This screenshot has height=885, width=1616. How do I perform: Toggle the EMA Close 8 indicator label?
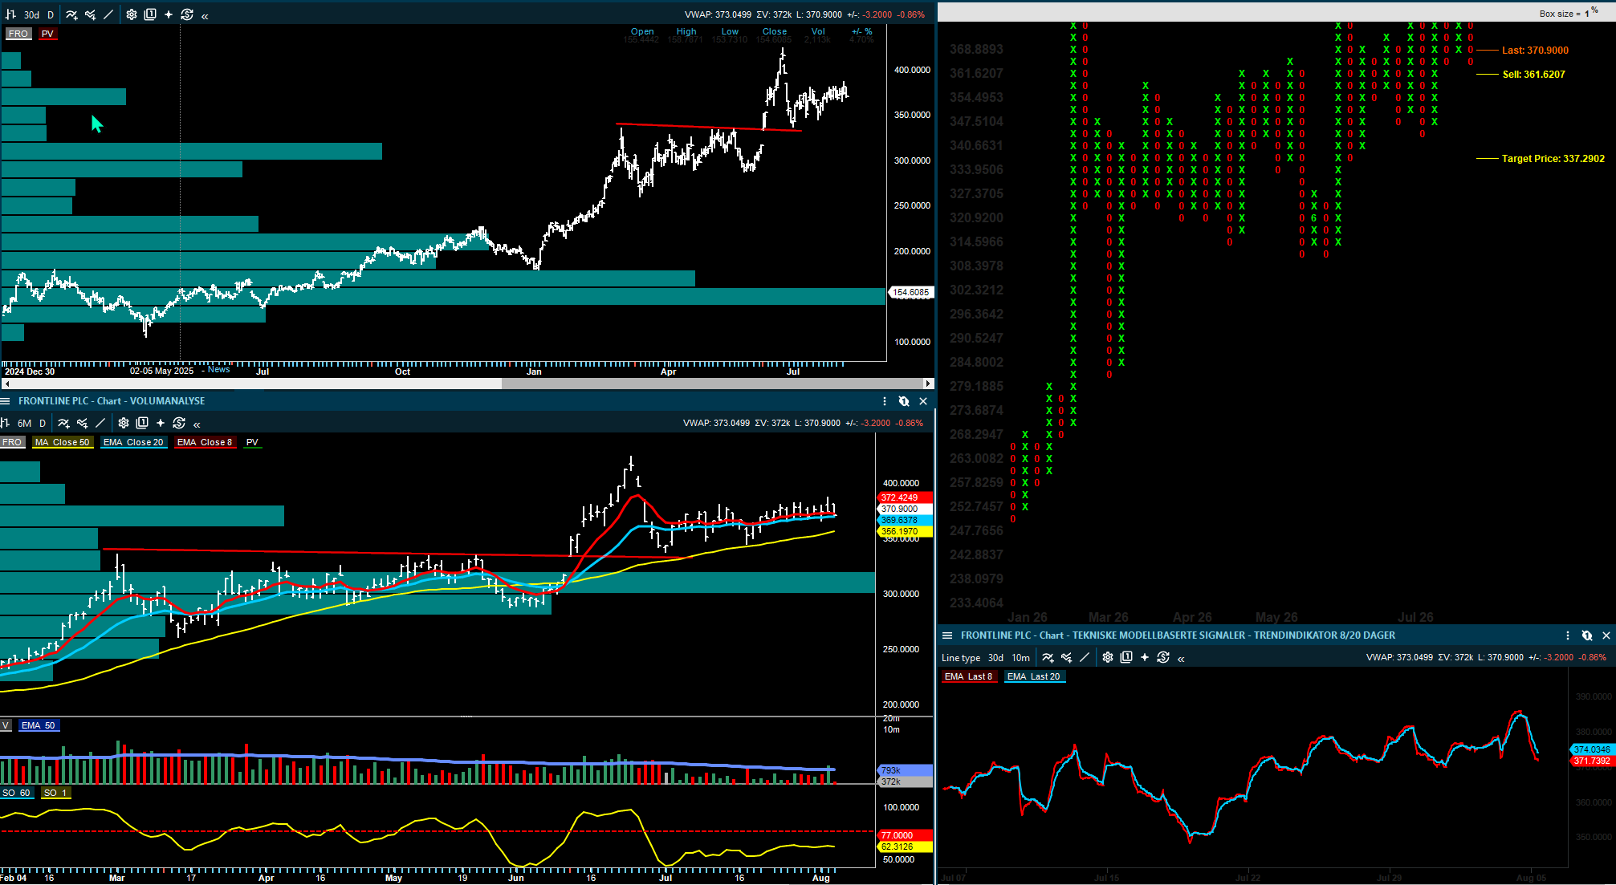click(x=205, y=442)
